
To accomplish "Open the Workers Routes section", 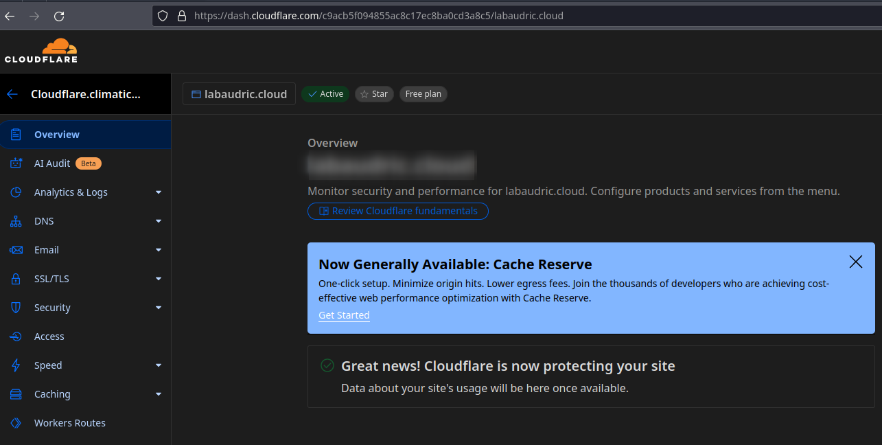I will 85,423.
